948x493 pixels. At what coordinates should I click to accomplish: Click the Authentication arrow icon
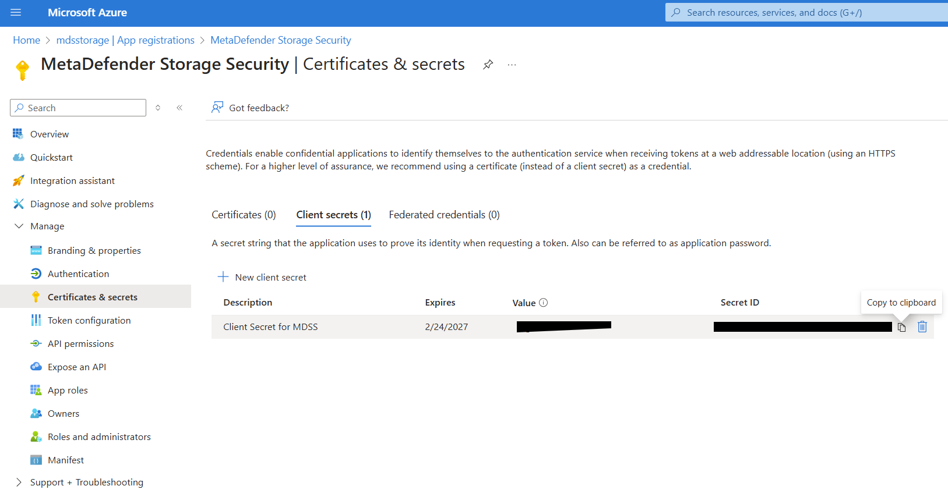[x=36, y=274]
